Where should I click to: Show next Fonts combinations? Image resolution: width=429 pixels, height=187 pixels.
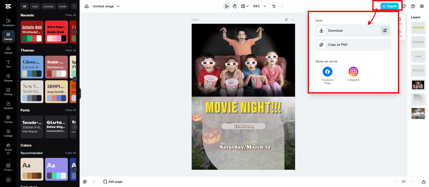pos(75,127)
